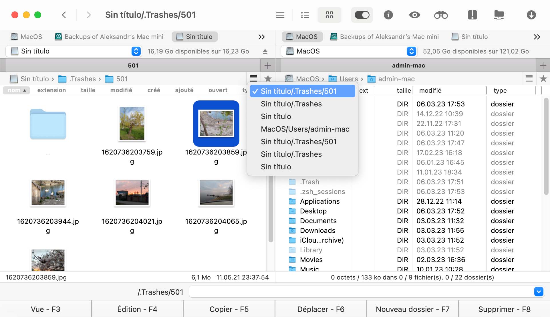550x317 pixels.
Task: Toggle the dark mode switch
Action: coord(362,15)
